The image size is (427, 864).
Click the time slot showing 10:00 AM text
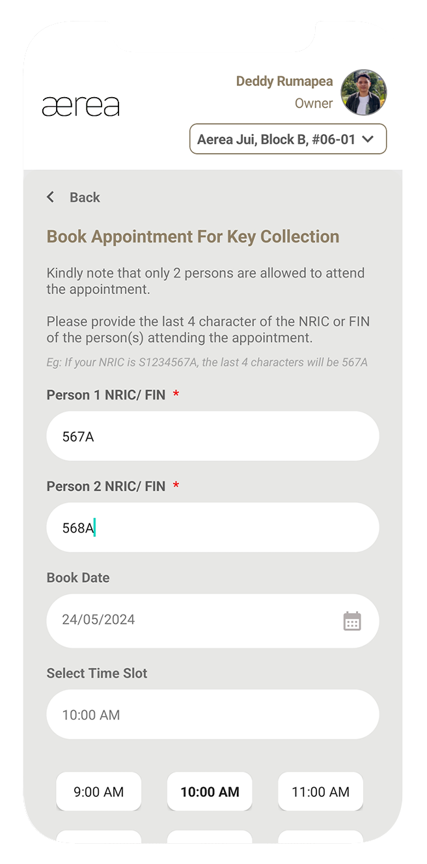[x=89, y=714]
